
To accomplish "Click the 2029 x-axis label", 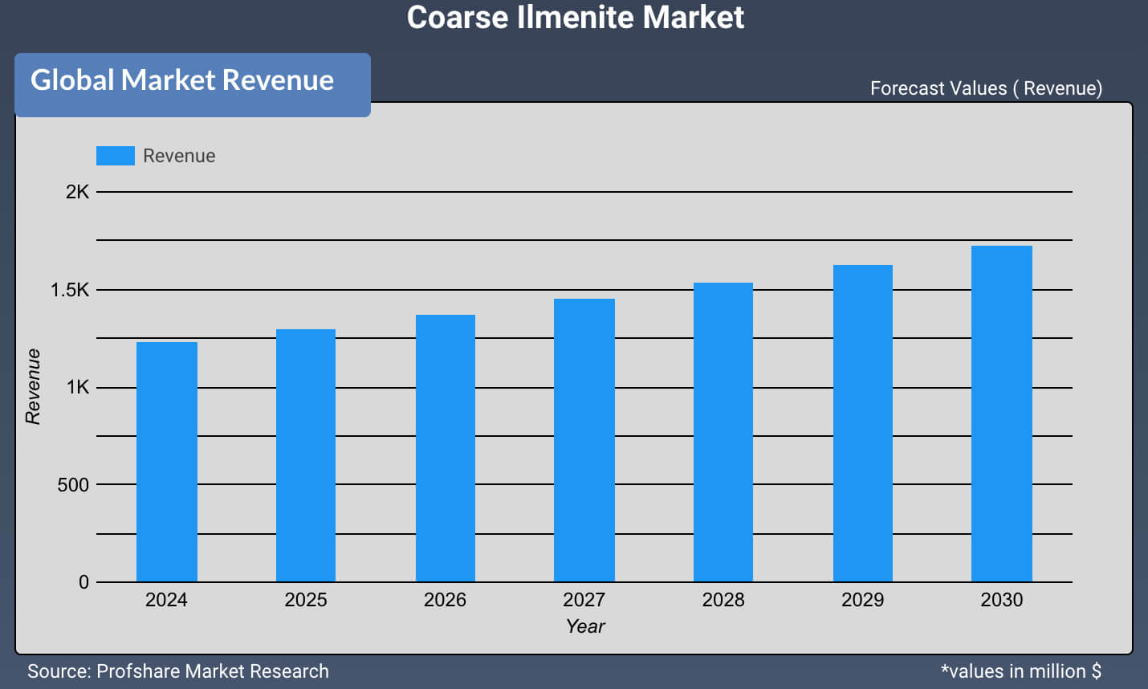I will pyautogui.click(x=862, y=600).
